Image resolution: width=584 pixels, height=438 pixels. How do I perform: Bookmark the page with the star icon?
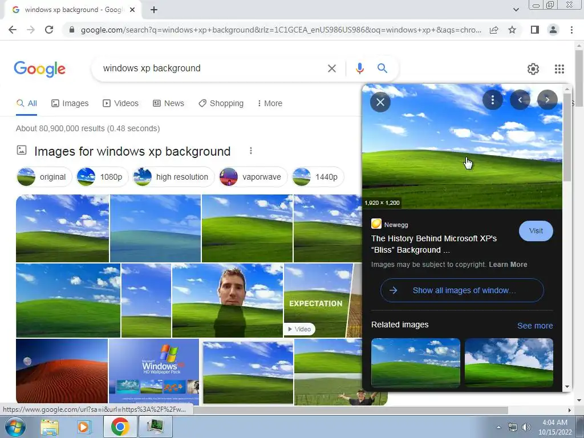click(512, 30)
